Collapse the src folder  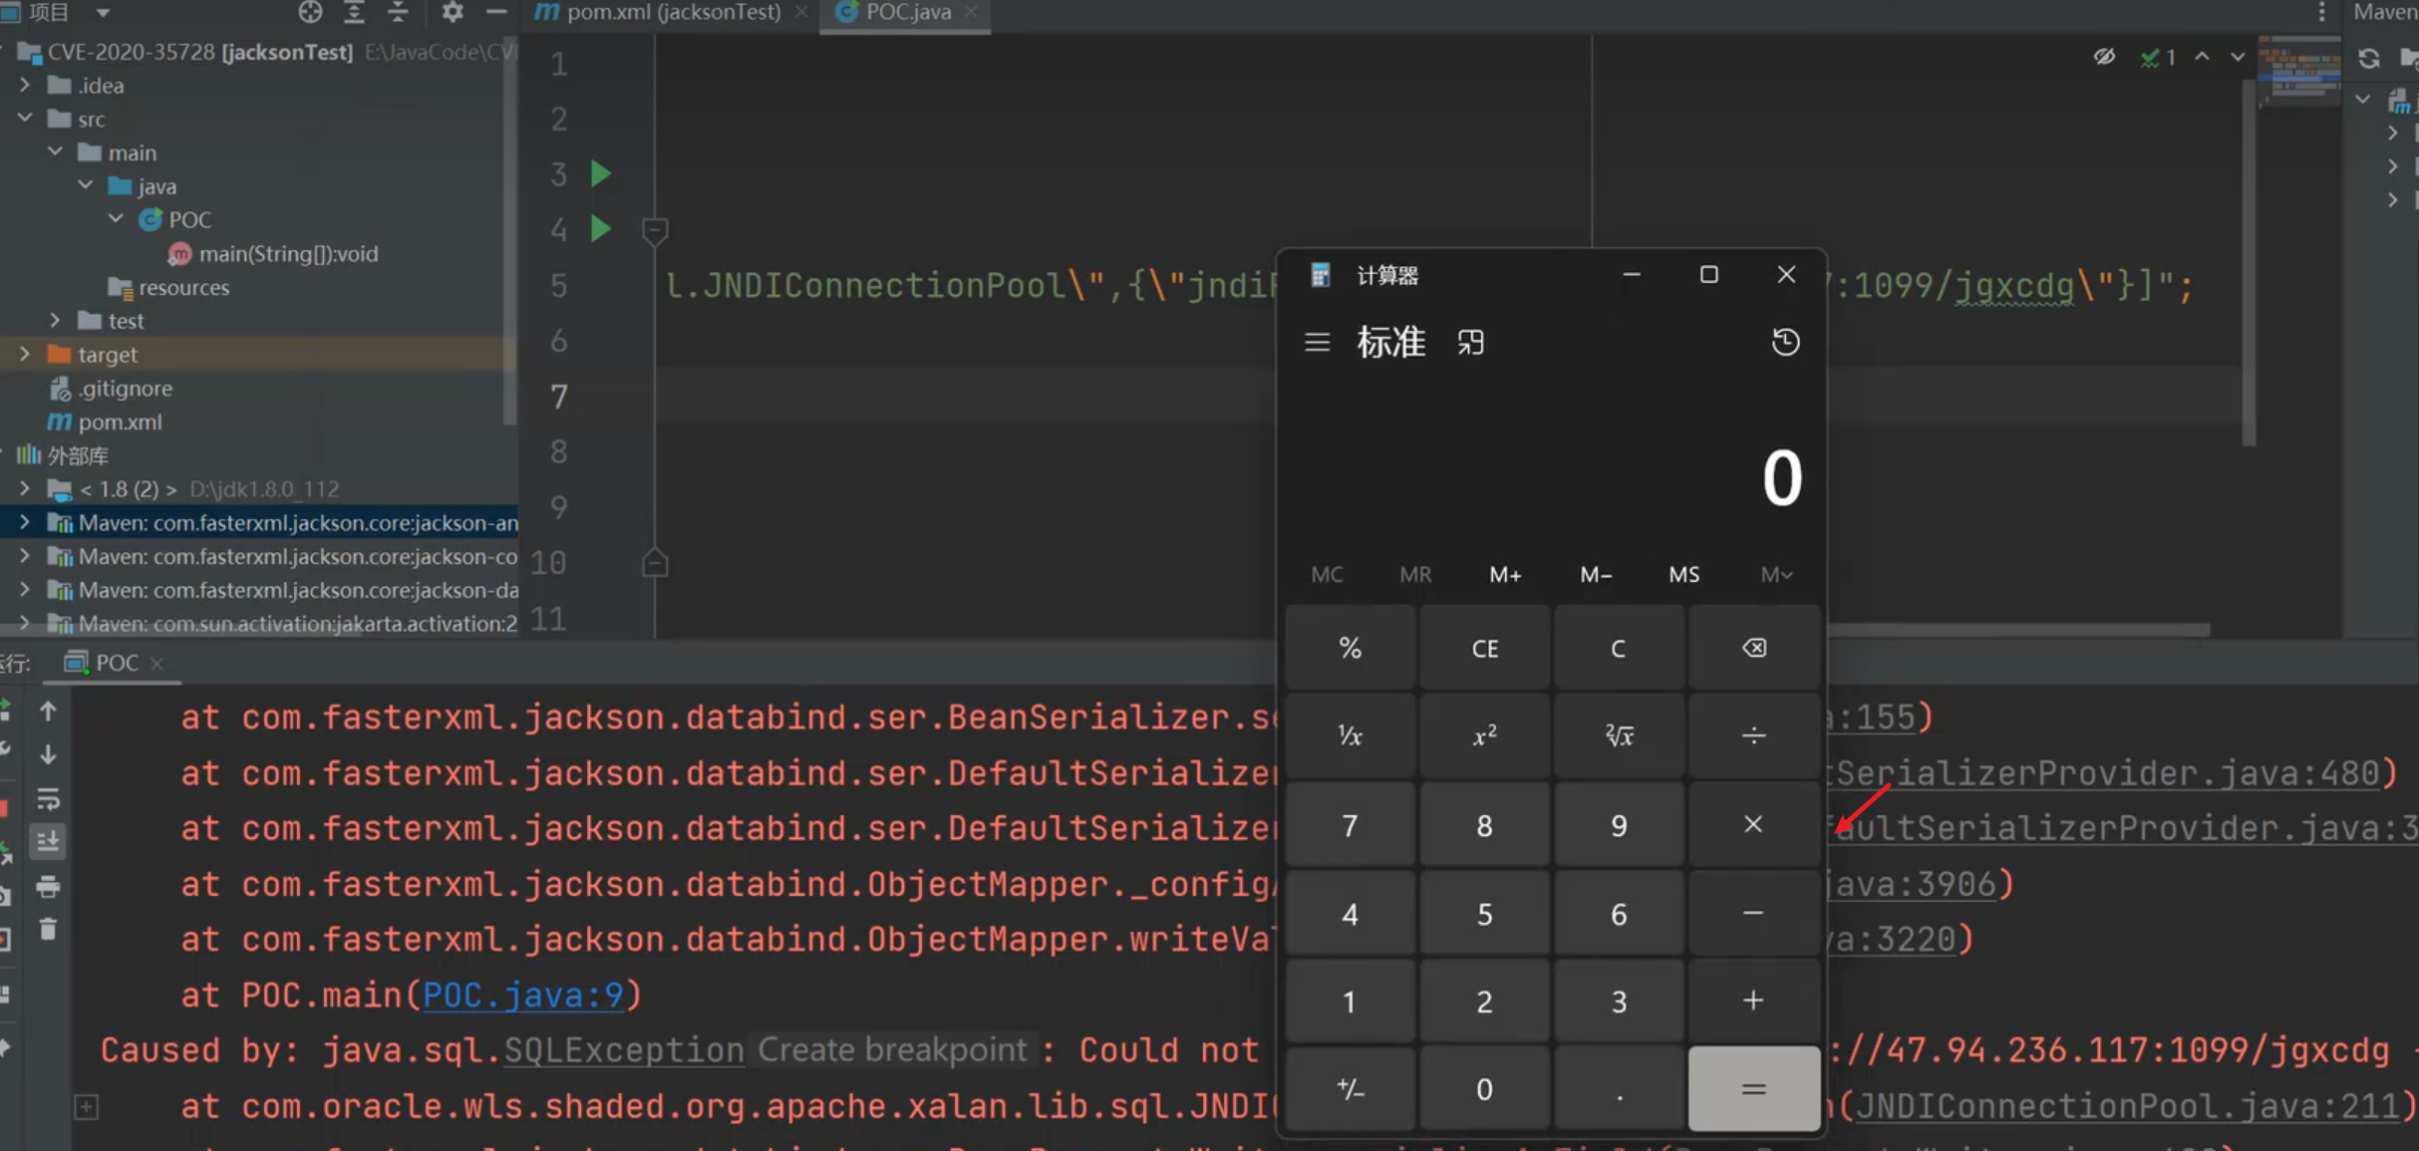25,119
